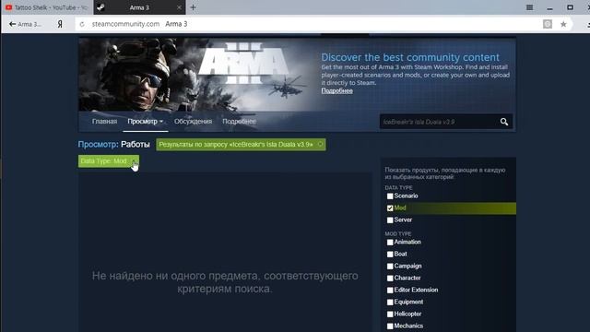Viewport: 590px width, 332px height.
Task: Check the Editor Extension filter
Action: 390,290
